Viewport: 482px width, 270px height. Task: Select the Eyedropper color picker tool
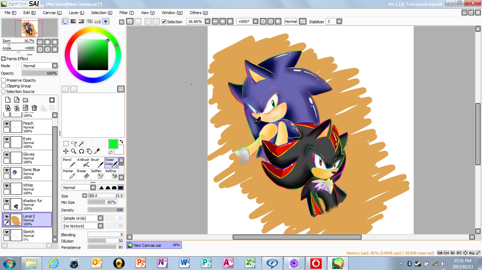click(97, 151)
